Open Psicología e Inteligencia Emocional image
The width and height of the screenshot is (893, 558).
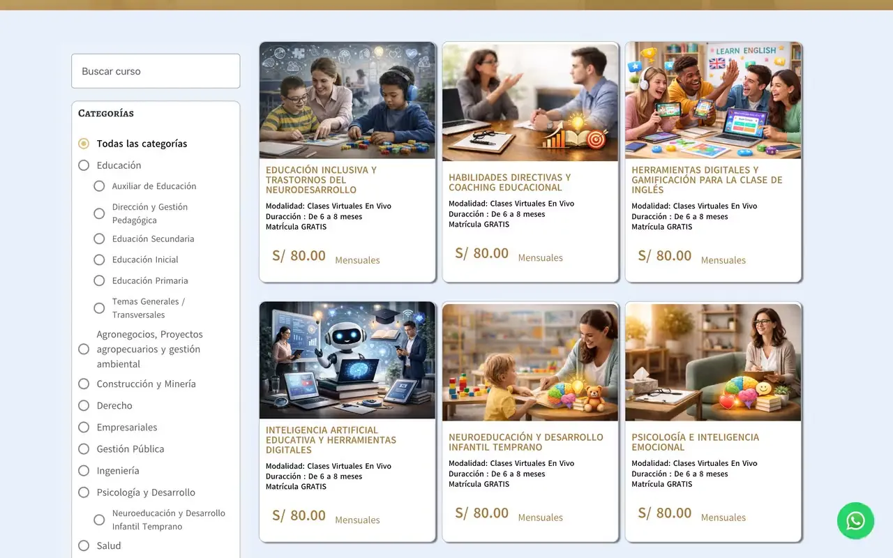(713, 362)
